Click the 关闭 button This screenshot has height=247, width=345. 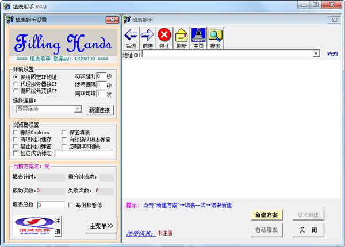(308, 230)
